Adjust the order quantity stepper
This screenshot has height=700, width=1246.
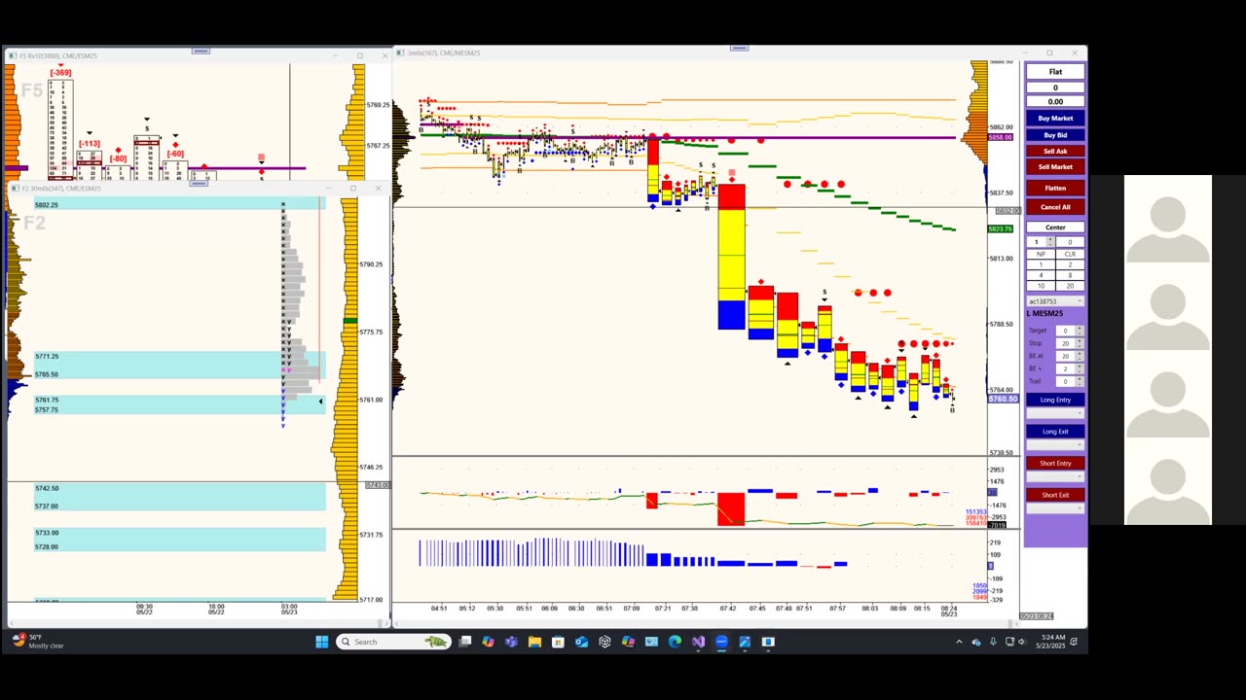[x=1049, y=241]
